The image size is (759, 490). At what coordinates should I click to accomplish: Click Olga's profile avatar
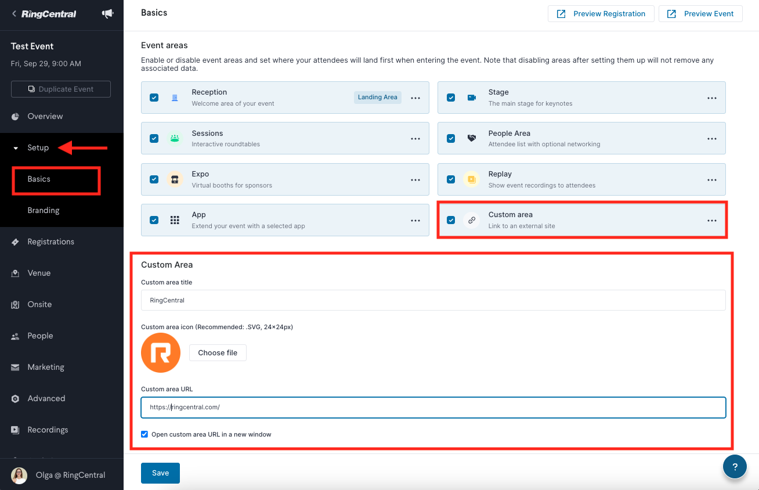(19, 475)
